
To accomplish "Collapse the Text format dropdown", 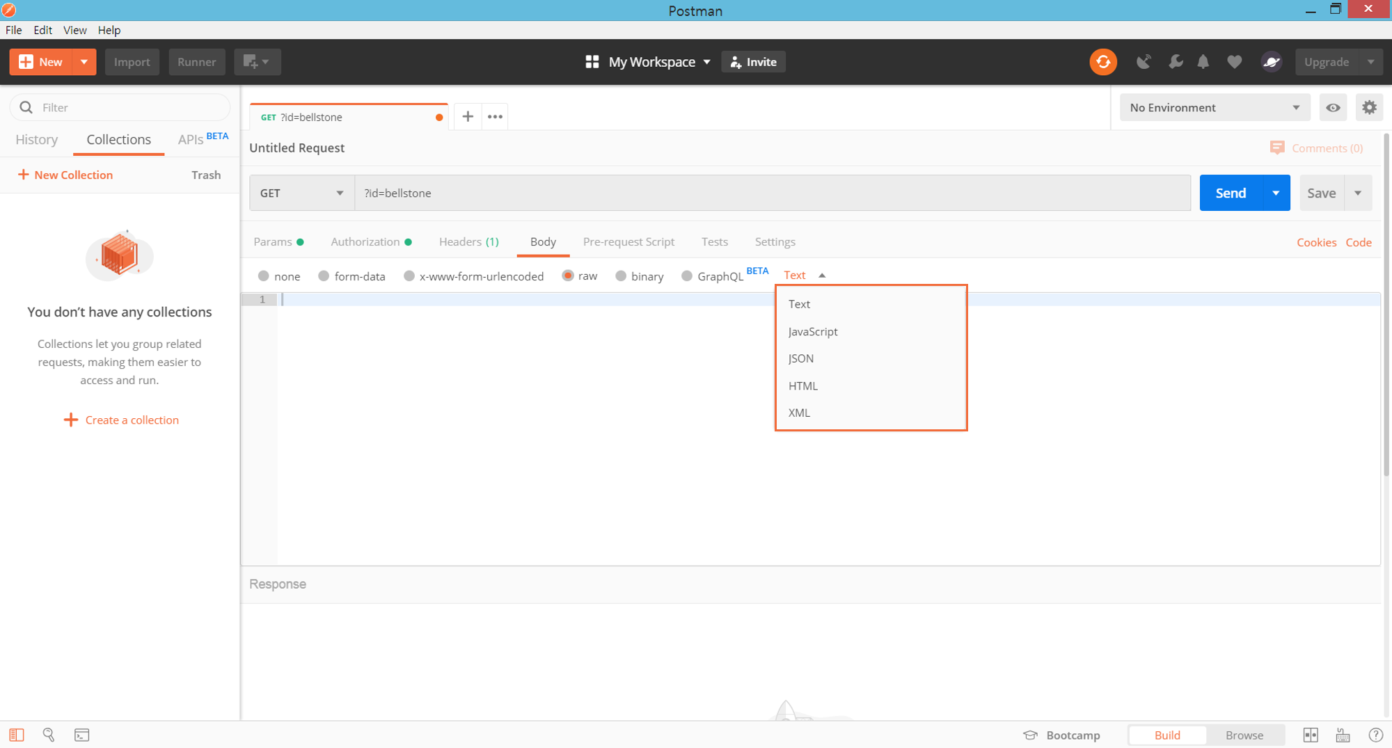I will pos(805,276).
